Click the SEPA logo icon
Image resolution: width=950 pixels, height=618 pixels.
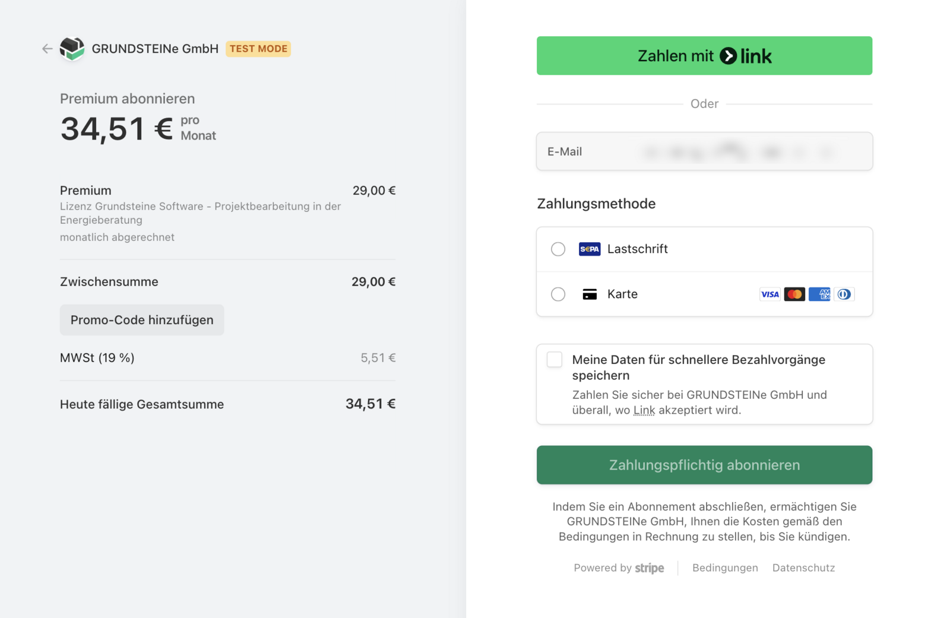pos(589,249)
